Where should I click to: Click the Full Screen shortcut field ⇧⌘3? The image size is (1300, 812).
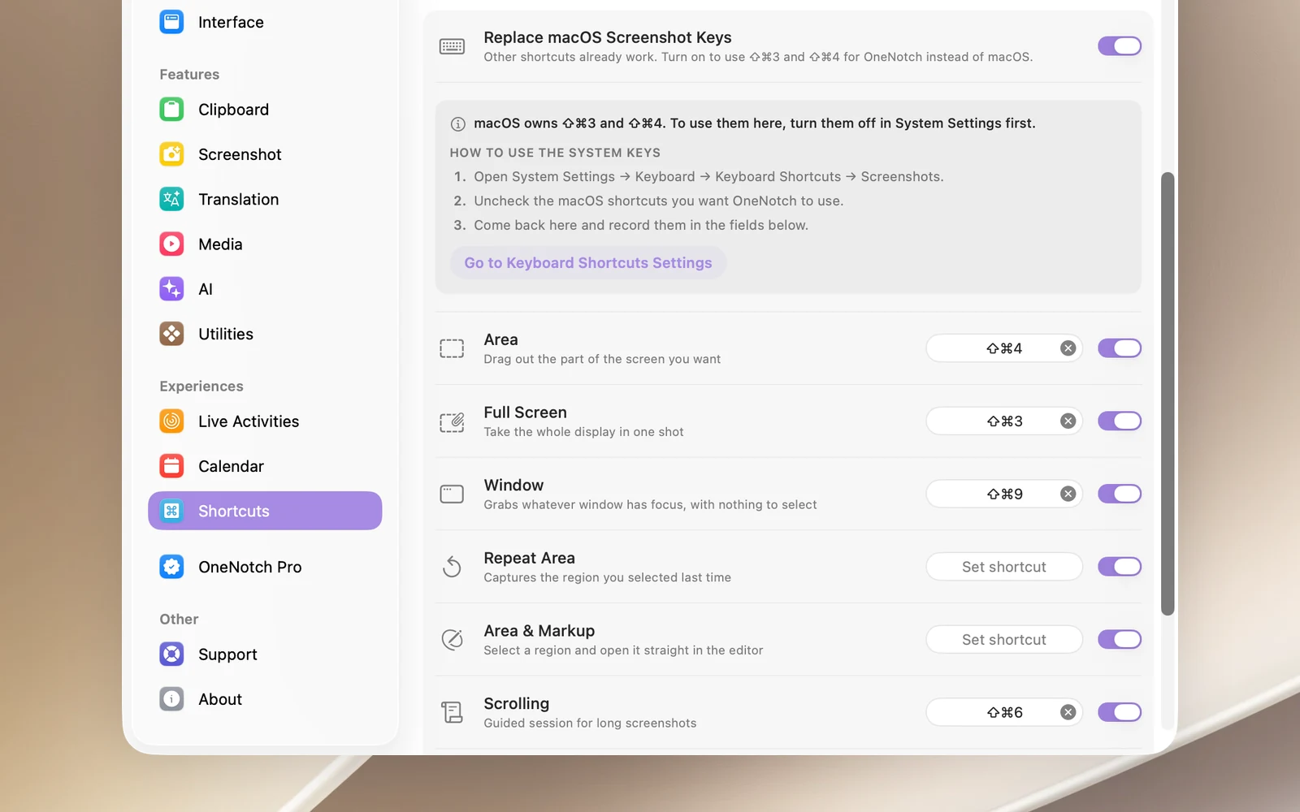1004,421
